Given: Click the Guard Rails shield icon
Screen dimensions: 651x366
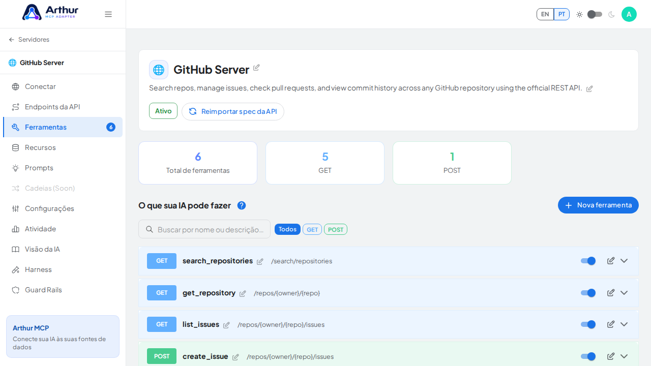Looking at the screenshot, I should pos(16,290).
